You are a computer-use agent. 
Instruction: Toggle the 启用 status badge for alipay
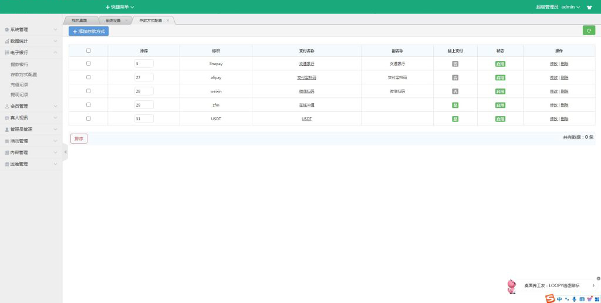click(x=500, y=77)
